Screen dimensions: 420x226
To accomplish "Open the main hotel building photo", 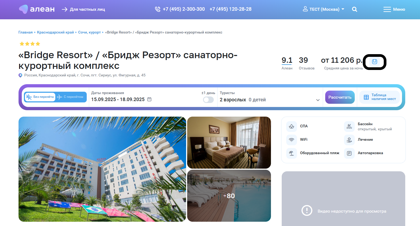I will pyautogui.click(x=102, y=169).
